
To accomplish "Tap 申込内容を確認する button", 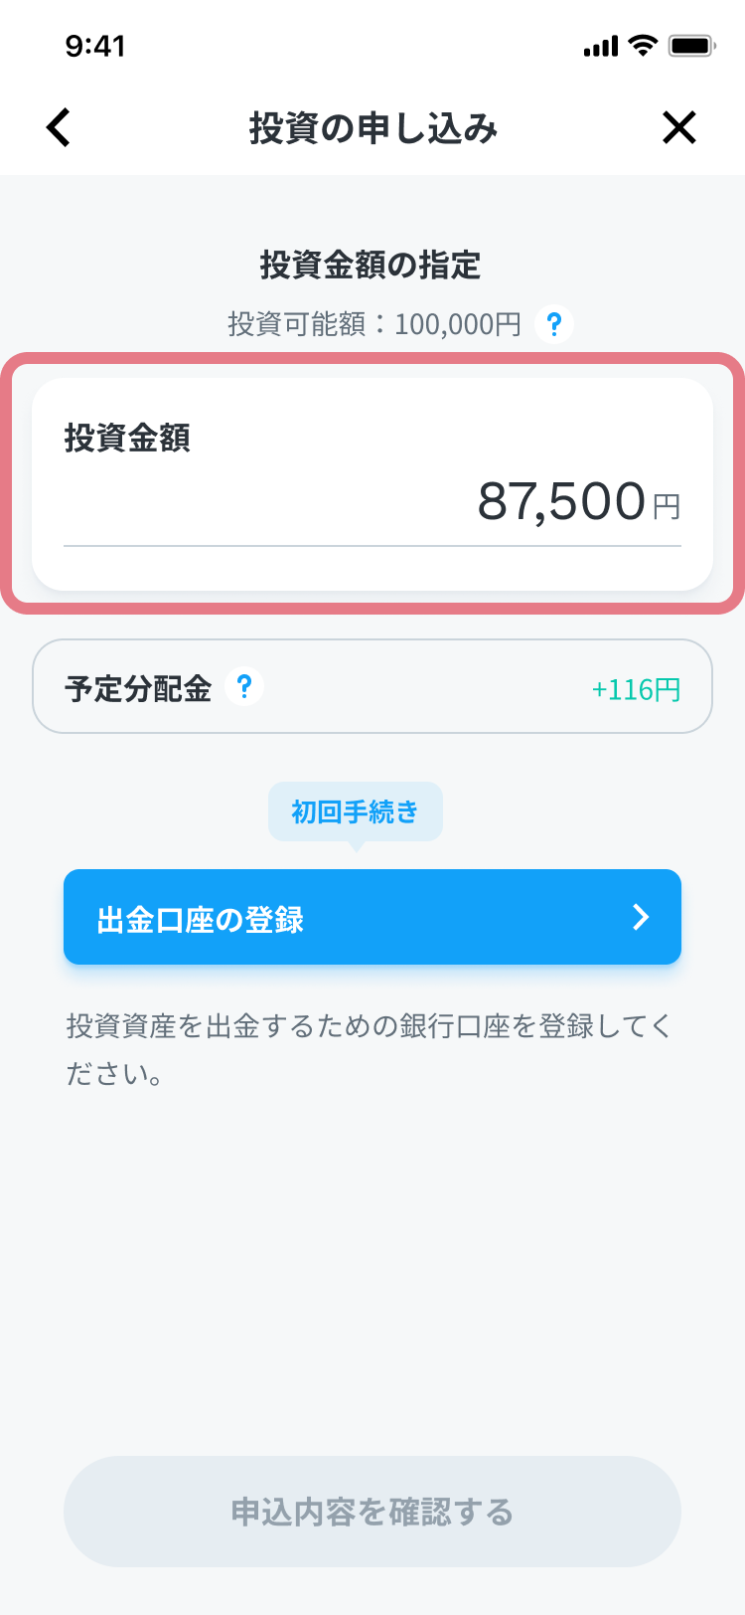I will 372,1512.
